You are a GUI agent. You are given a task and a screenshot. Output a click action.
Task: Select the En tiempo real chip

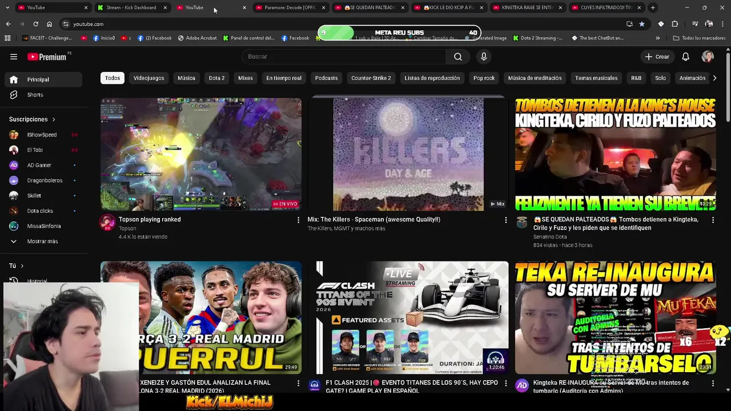[x=284, y=78]
